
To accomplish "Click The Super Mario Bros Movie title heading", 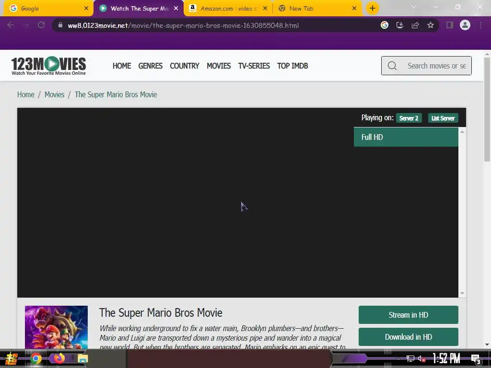I will [161, 312].
